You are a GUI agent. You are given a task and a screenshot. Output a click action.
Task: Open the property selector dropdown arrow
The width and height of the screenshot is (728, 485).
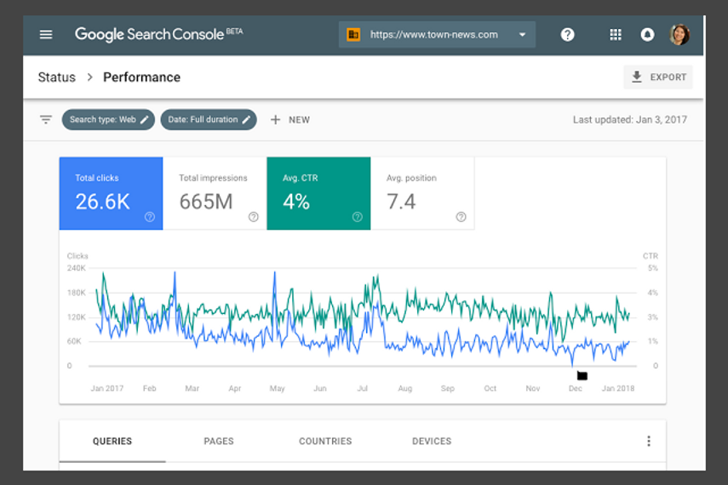(522, 35)
